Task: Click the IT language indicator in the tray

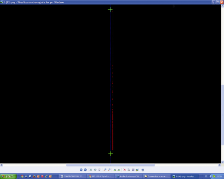Action: [206, 176]
